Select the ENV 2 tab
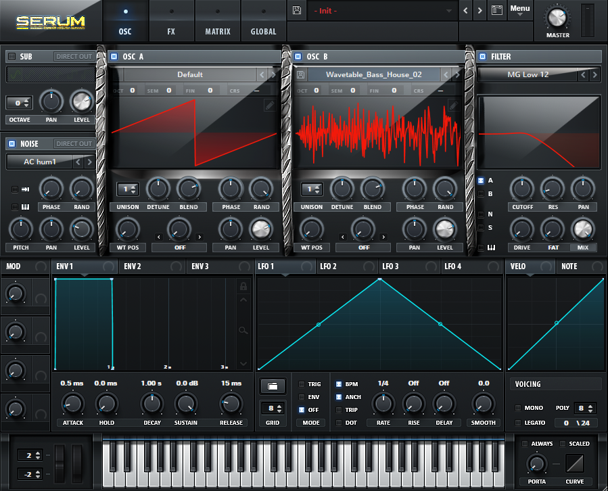This screenshot has width=608, height=491. click(151, 266)
